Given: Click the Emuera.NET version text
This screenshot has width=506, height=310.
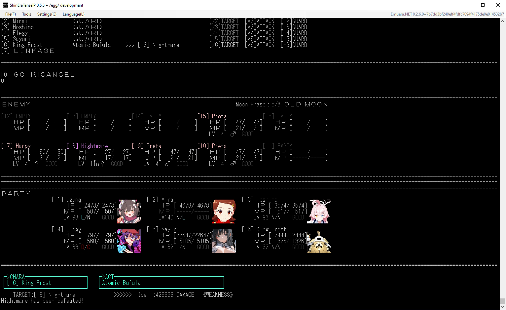Looking at the screenshot, I should coord(447,14).
